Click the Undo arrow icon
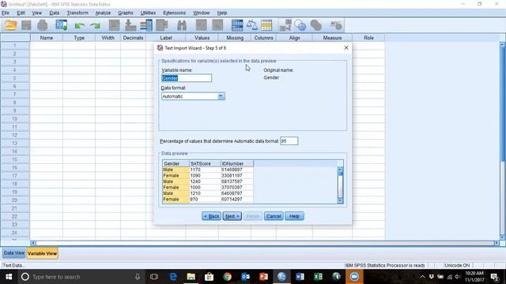 pos(79,25)
